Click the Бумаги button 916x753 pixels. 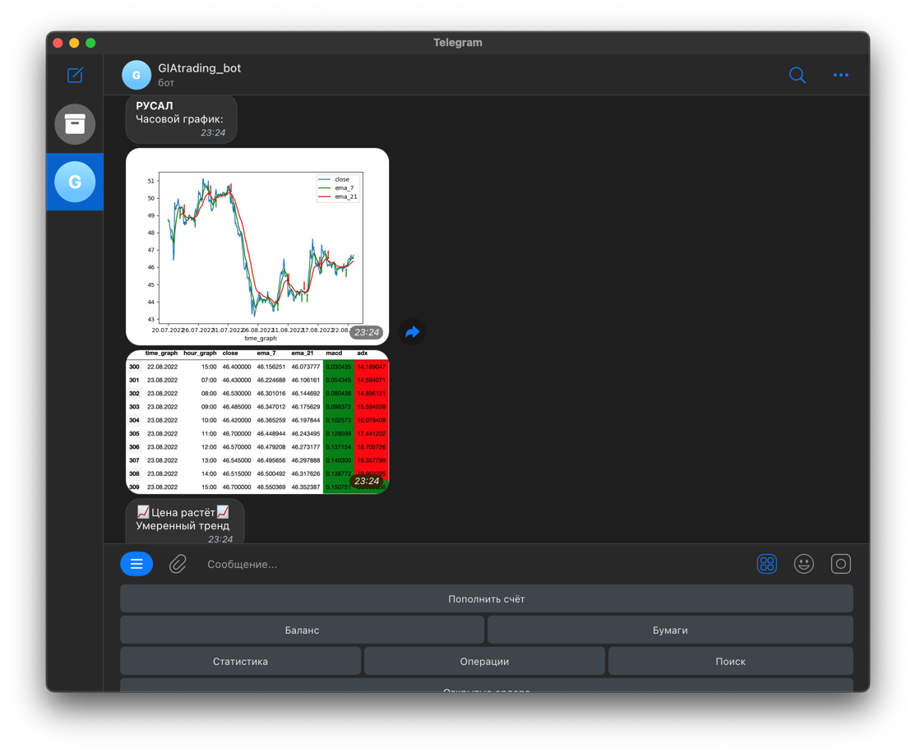(x=670, y=631)
